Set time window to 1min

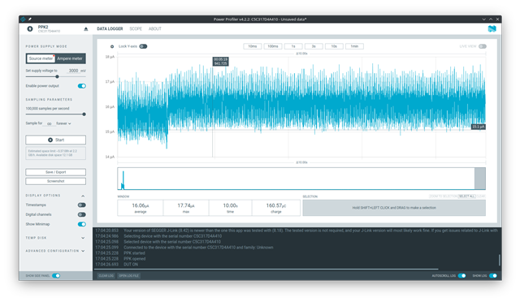(354, 46)
